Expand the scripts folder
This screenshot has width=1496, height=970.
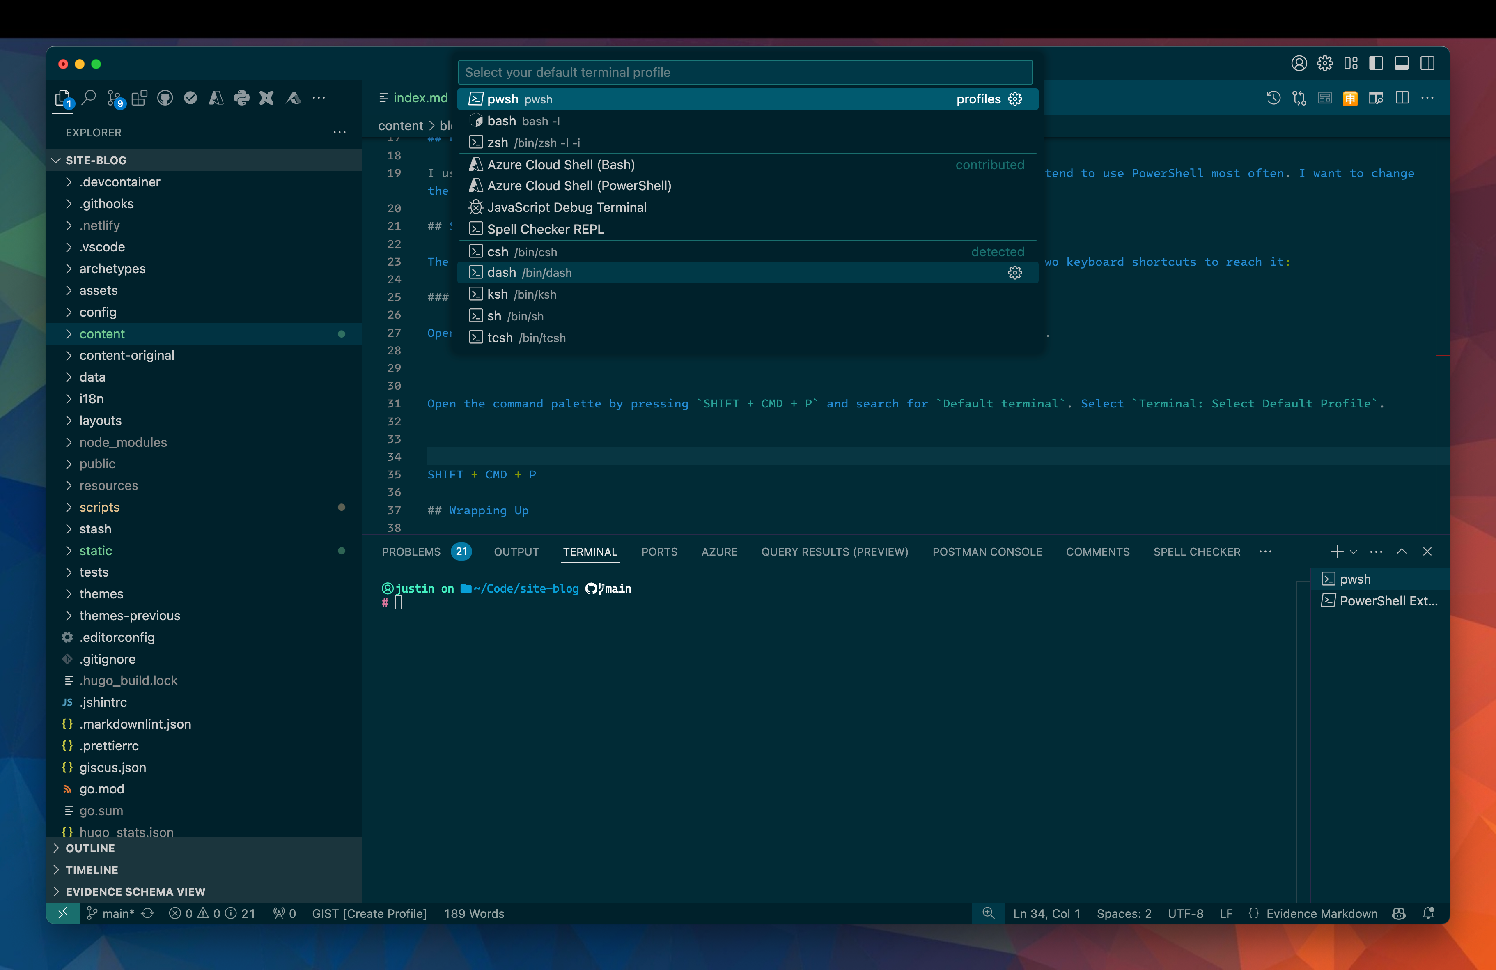[x=99, y=507]
